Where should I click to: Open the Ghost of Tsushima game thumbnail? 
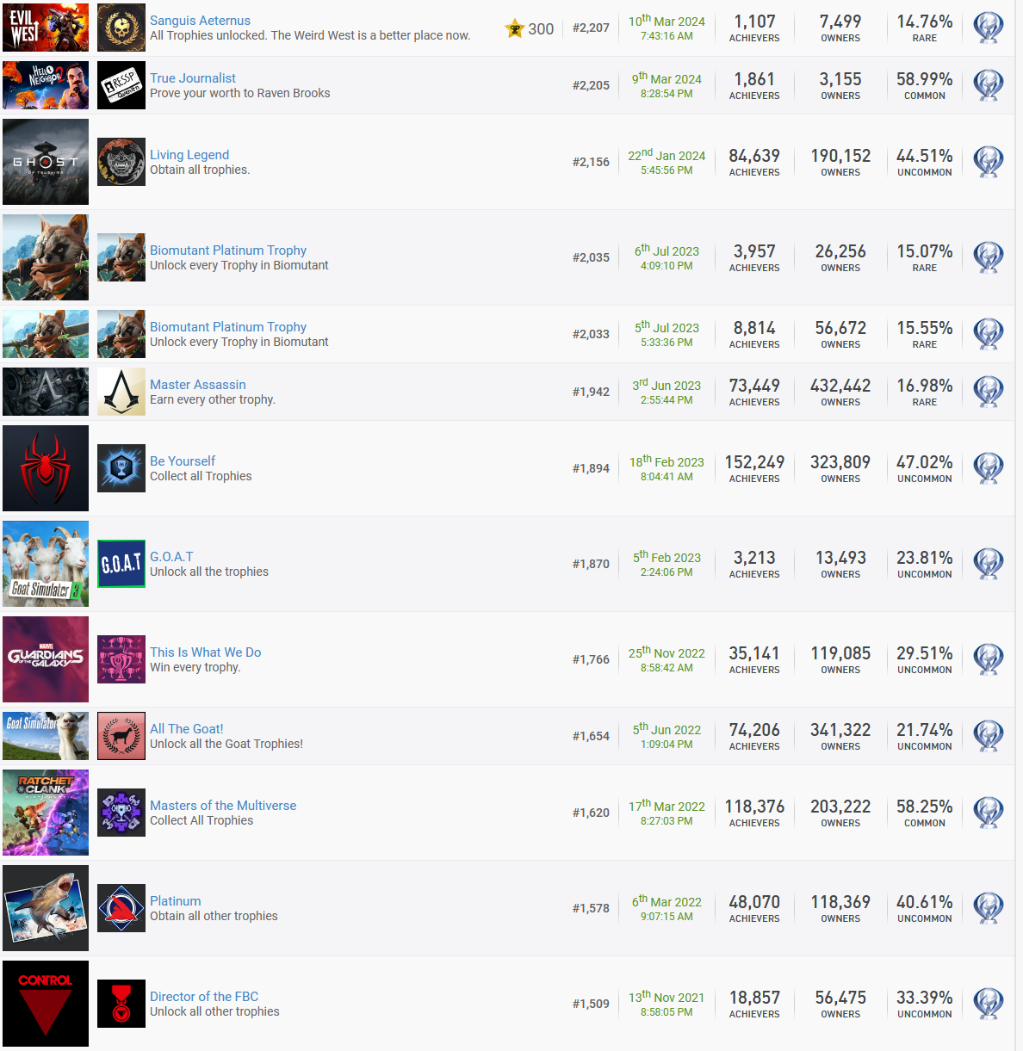[x=46, y=162]
